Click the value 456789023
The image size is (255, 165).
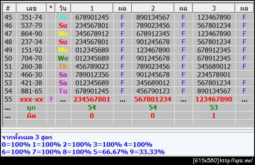pyautogui.click(x=92, y=66)
